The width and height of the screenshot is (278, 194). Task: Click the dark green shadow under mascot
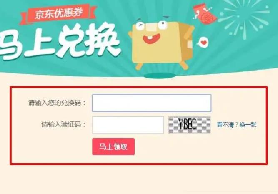click(159, 76)
